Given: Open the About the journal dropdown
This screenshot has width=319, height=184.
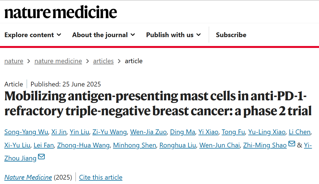Looking at the screenshot, I should pos(104,35).
